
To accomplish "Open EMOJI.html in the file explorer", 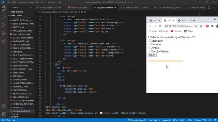I will (x=18, y=76).
